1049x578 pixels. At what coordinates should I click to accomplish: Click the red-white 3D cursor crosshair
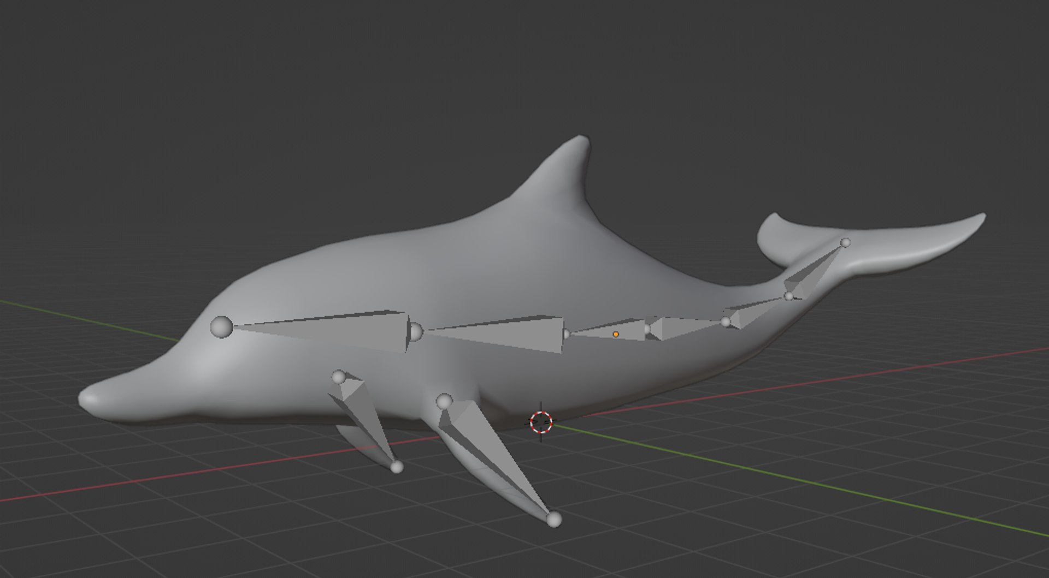[x=541, y=422]
